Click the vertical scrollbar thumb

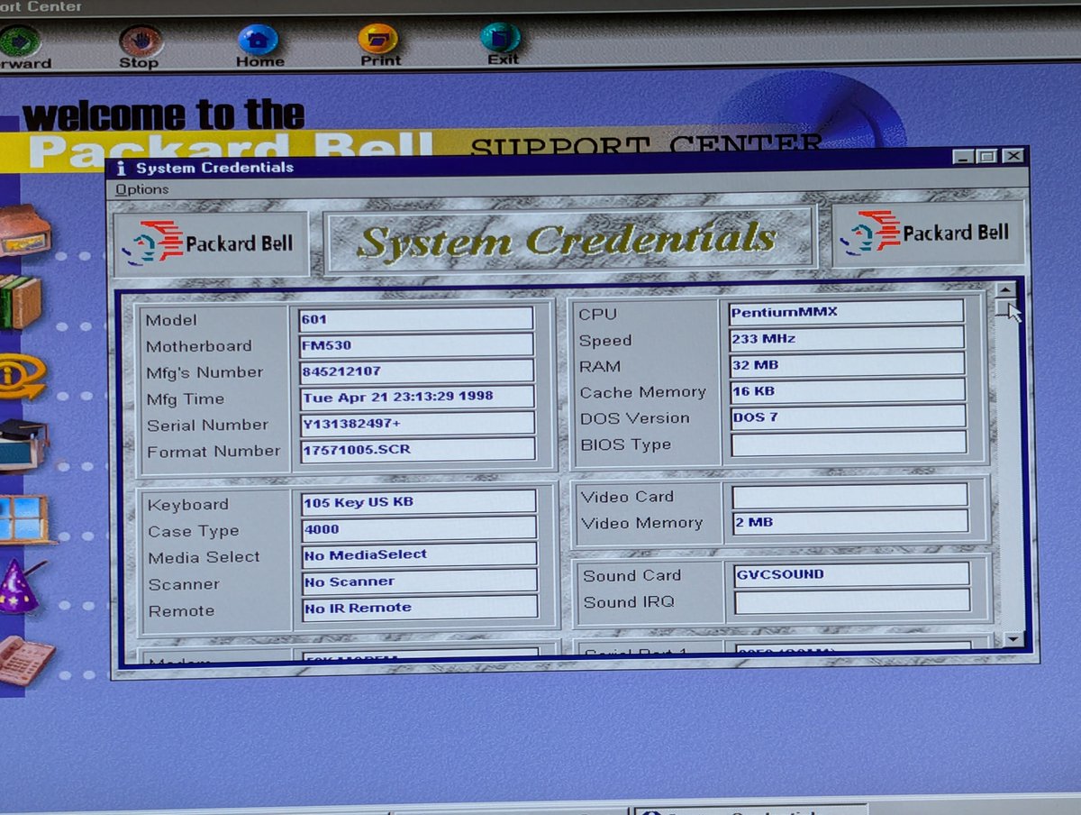1006,307
